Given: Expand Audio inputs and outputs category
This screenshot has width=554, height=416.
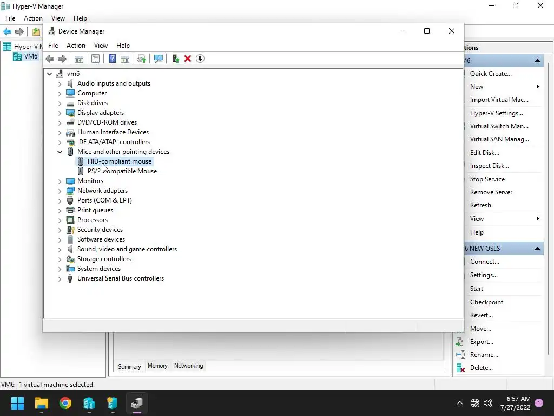Looking at the screenshot, I should 60,84.
